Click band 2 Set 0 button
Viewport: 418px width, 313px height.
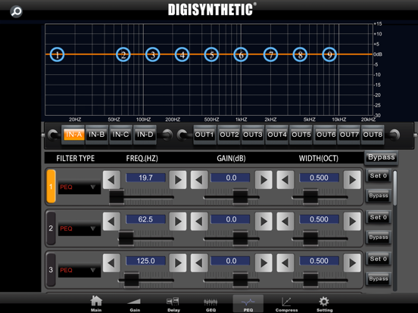click(379, 217)
